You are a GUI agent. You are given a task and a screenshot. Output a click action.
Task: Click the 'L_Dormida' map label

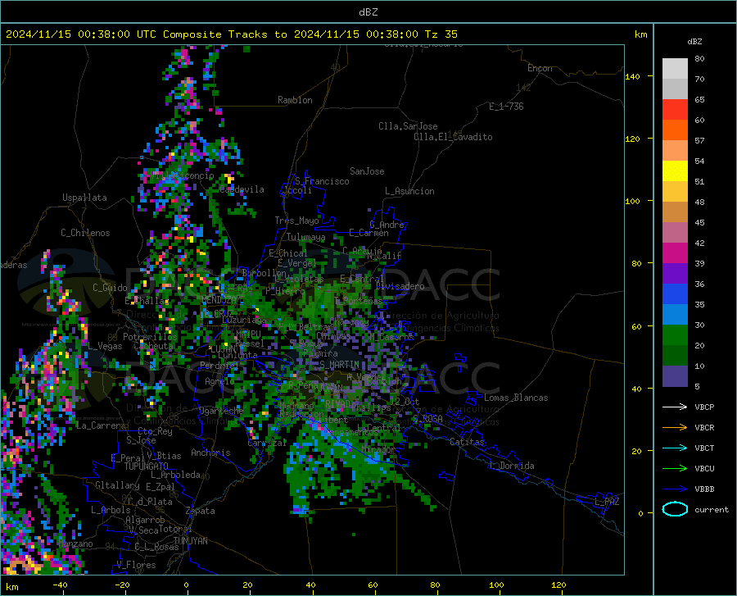click(x=511, y=466)
